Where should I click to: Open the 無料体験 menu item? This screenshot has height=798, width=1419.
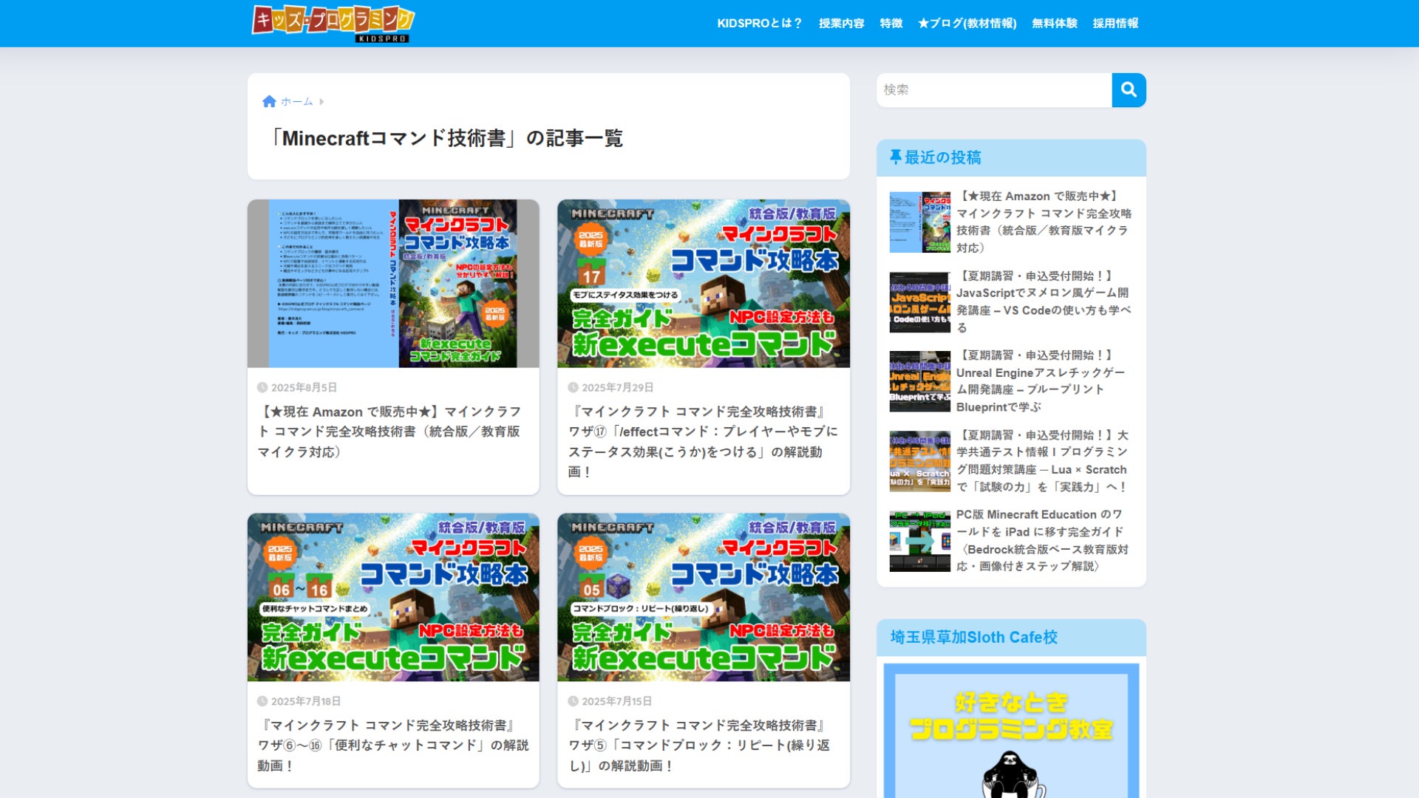(1055, 24)
